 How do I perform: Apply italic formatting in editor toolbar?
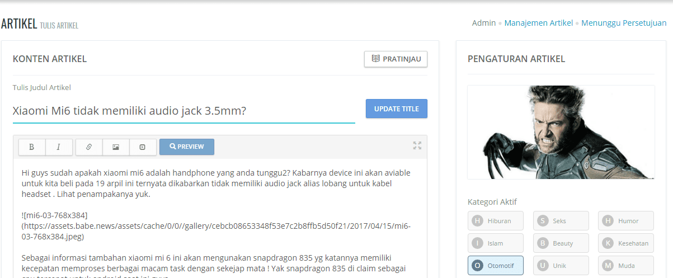coord(59,147)
